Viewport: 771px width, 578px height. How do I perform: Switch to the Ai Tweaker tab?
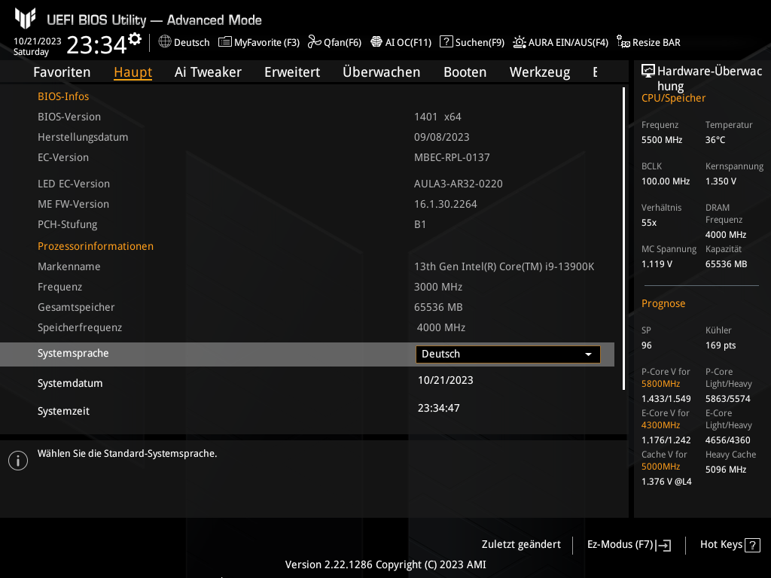coord(208,72)
